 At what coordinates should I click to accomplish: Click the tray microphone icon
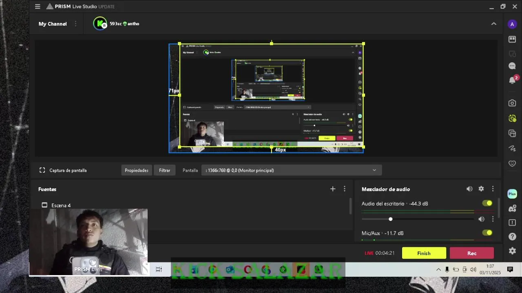click(447, 269)
